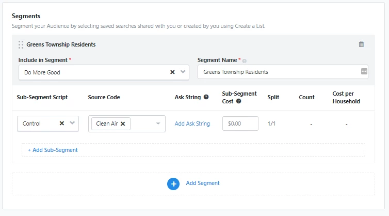Show the Sub-Segment Cost help tooltip

coord(239,101)
